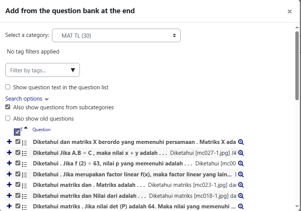Preview the 'factor linear f(x)' question
The image size is (301, 211).
point(241,174)
